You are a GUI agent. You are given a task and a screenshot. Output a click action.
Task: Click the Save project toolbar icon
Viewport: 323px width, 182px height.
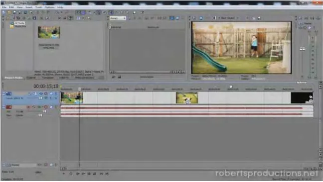tap(14, 12)
